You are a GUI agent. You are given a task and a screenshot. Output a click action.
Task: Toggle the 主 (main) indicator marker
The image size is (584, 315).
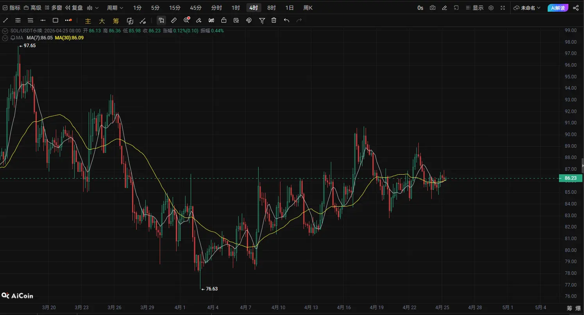point(88,21)
